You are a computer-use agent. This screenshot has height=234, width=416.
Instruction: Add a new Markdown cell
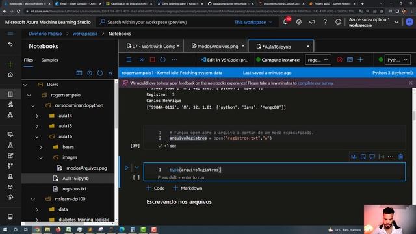[x=188, y=188]
